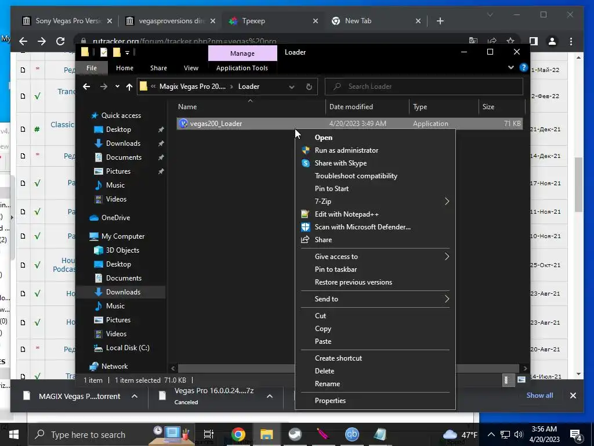Open Application Tools ribbon tab
594x446 pixels.
click(242, 68)
